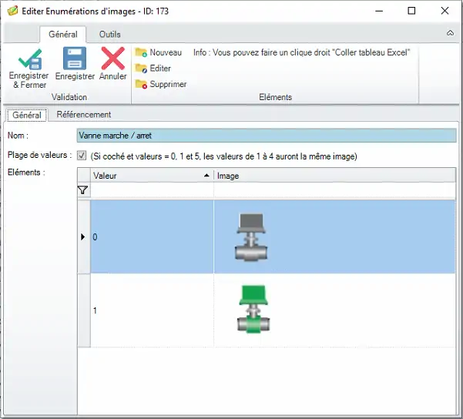Click the row selector arrow of row 0

point(84,236)
